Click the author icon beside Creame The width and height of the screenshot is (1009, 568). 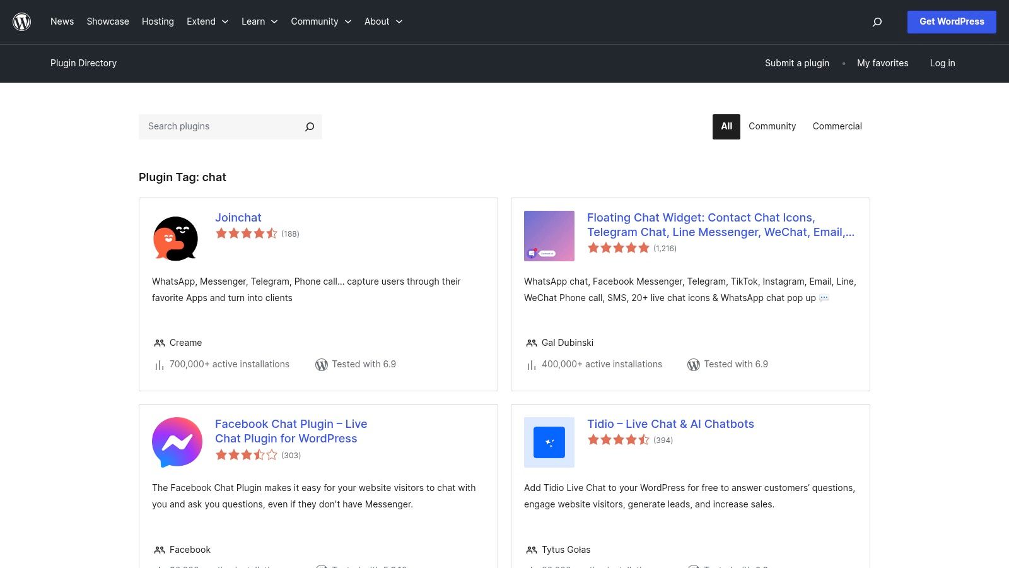[160, 343]
